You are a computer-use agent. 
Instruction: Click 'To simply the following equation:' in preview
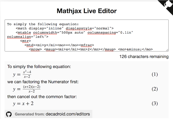(39, 66)
